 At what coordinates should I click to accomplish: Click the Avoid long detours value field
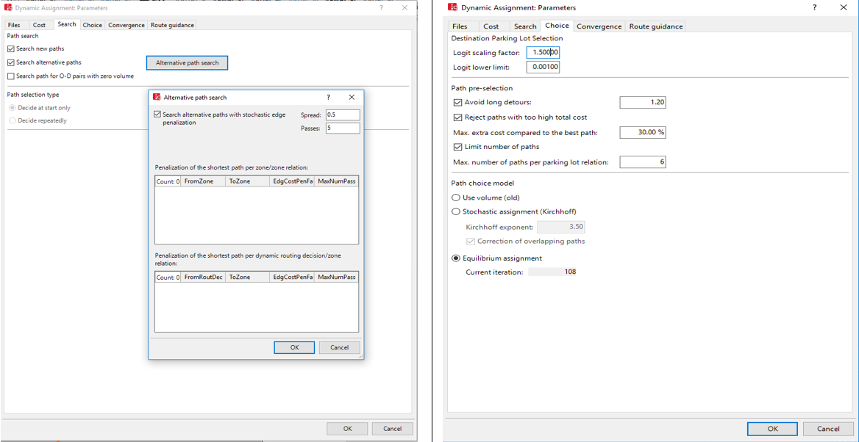pyautogui.click(x=643, y=102)
